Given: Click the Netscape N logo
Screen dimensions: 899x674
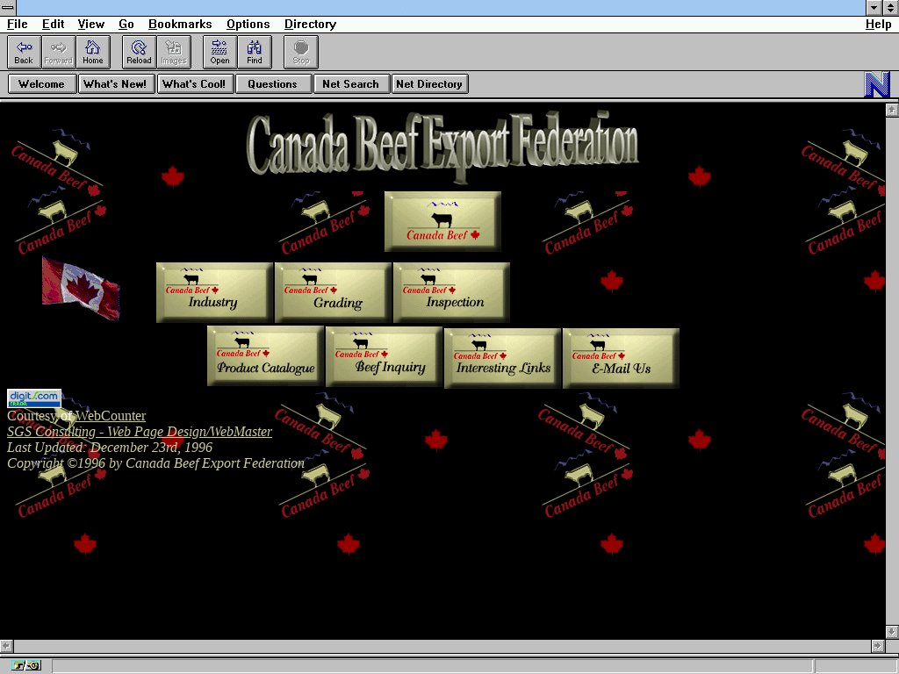Looking at the screenshot, I should 877,84.
